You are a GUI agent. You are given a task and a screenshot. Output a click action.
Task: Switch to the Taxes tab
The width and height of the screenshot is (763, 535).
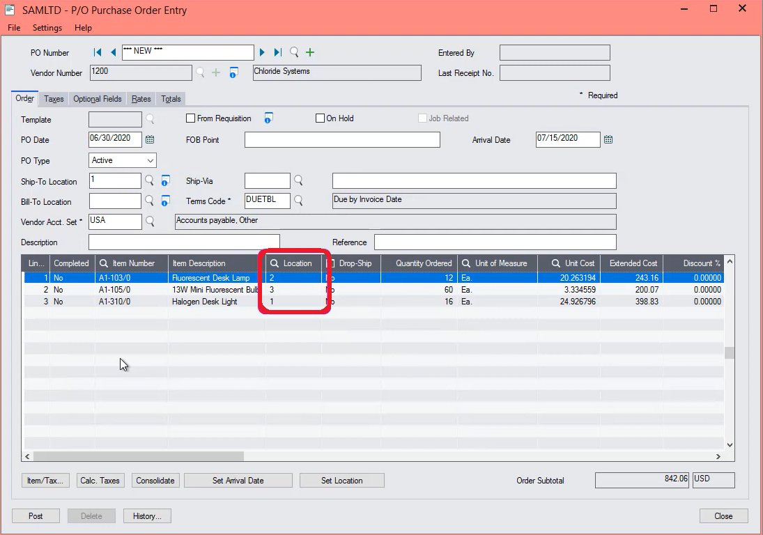click(53, 99)
